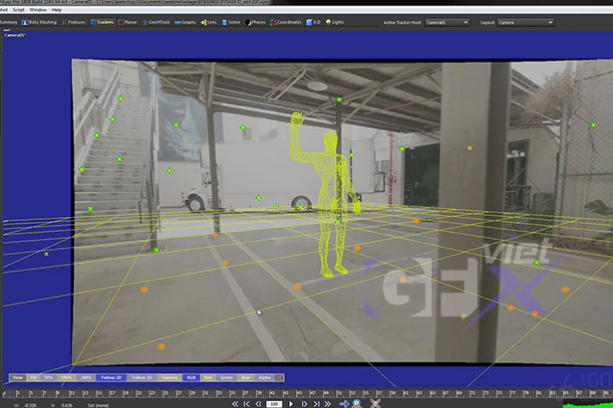Click the current frame number field
Image resolution: width=613 pixels, height=408 pixels.
(x=273, y=404)
